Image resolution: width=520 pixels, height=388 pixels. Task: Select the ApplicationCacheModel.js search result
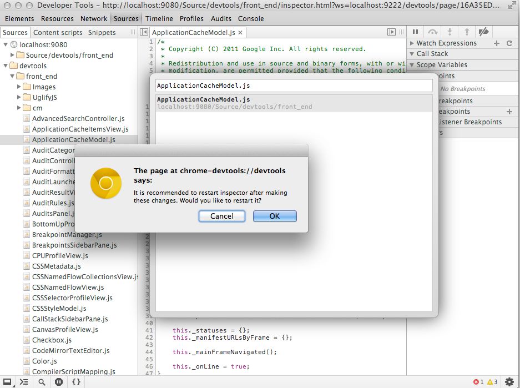pos(294,103)
